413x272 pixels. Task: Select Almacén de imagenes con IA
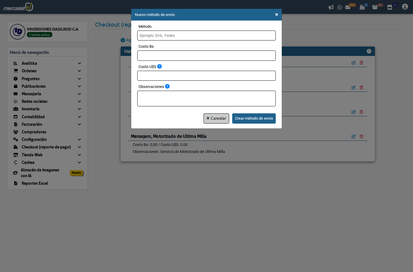coord(40,173)
